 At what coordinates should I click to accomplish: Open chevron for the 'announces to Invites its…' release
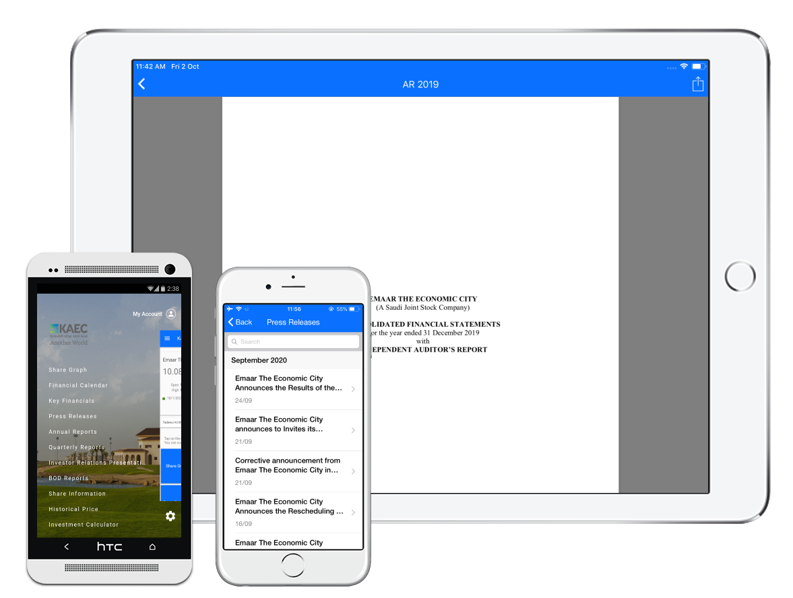point(353,430)
